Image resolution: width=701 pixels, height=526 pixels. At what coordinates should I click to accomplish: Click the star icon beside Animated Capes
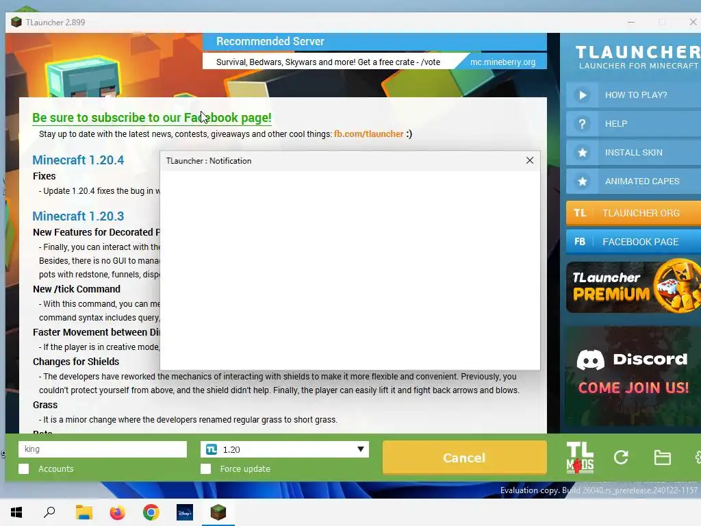pos(583,181)
